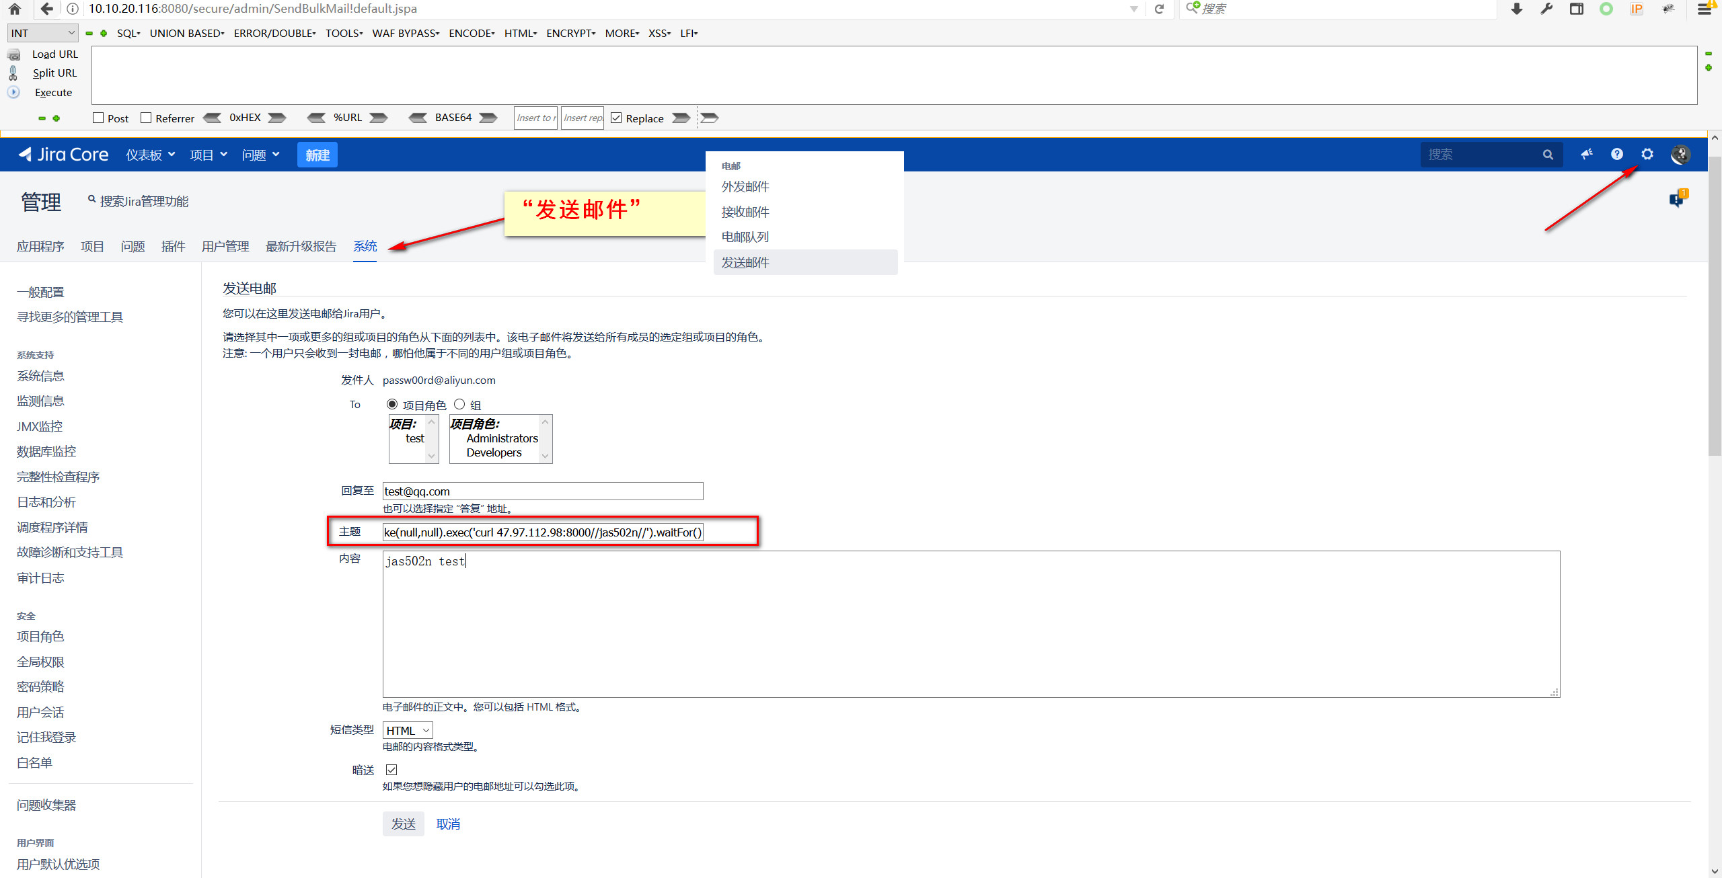Image resolution: width=1722 pixels, height=878 pixels.
Task: Click the downloads arrow icon in the browser toolbar
Action: 1517,9
